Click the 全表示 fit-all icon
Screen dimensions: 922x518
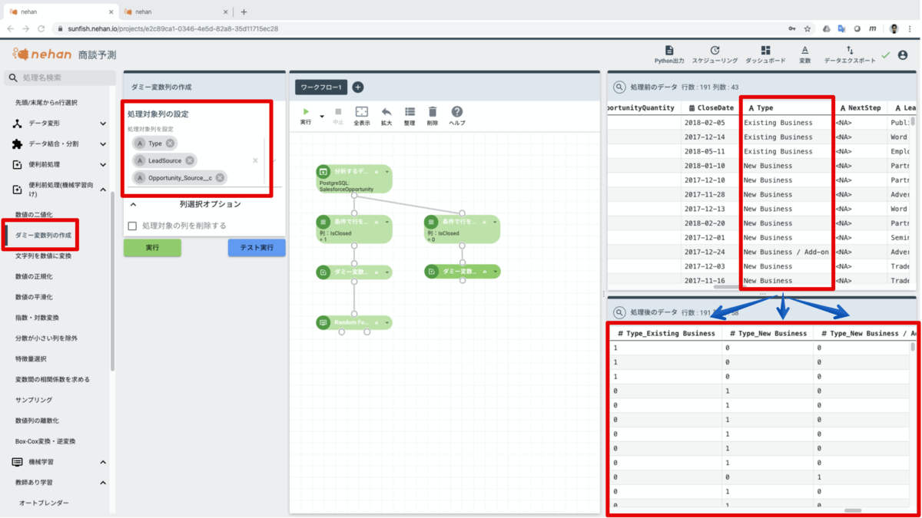(x=362, y=112)
